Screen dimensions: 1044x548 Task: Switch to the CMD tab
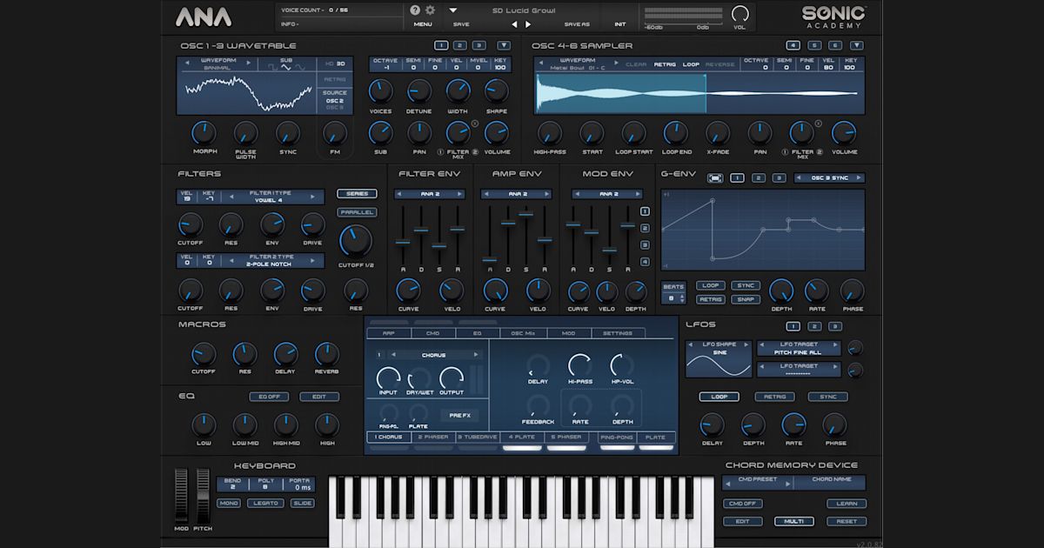tap(433, 333)
